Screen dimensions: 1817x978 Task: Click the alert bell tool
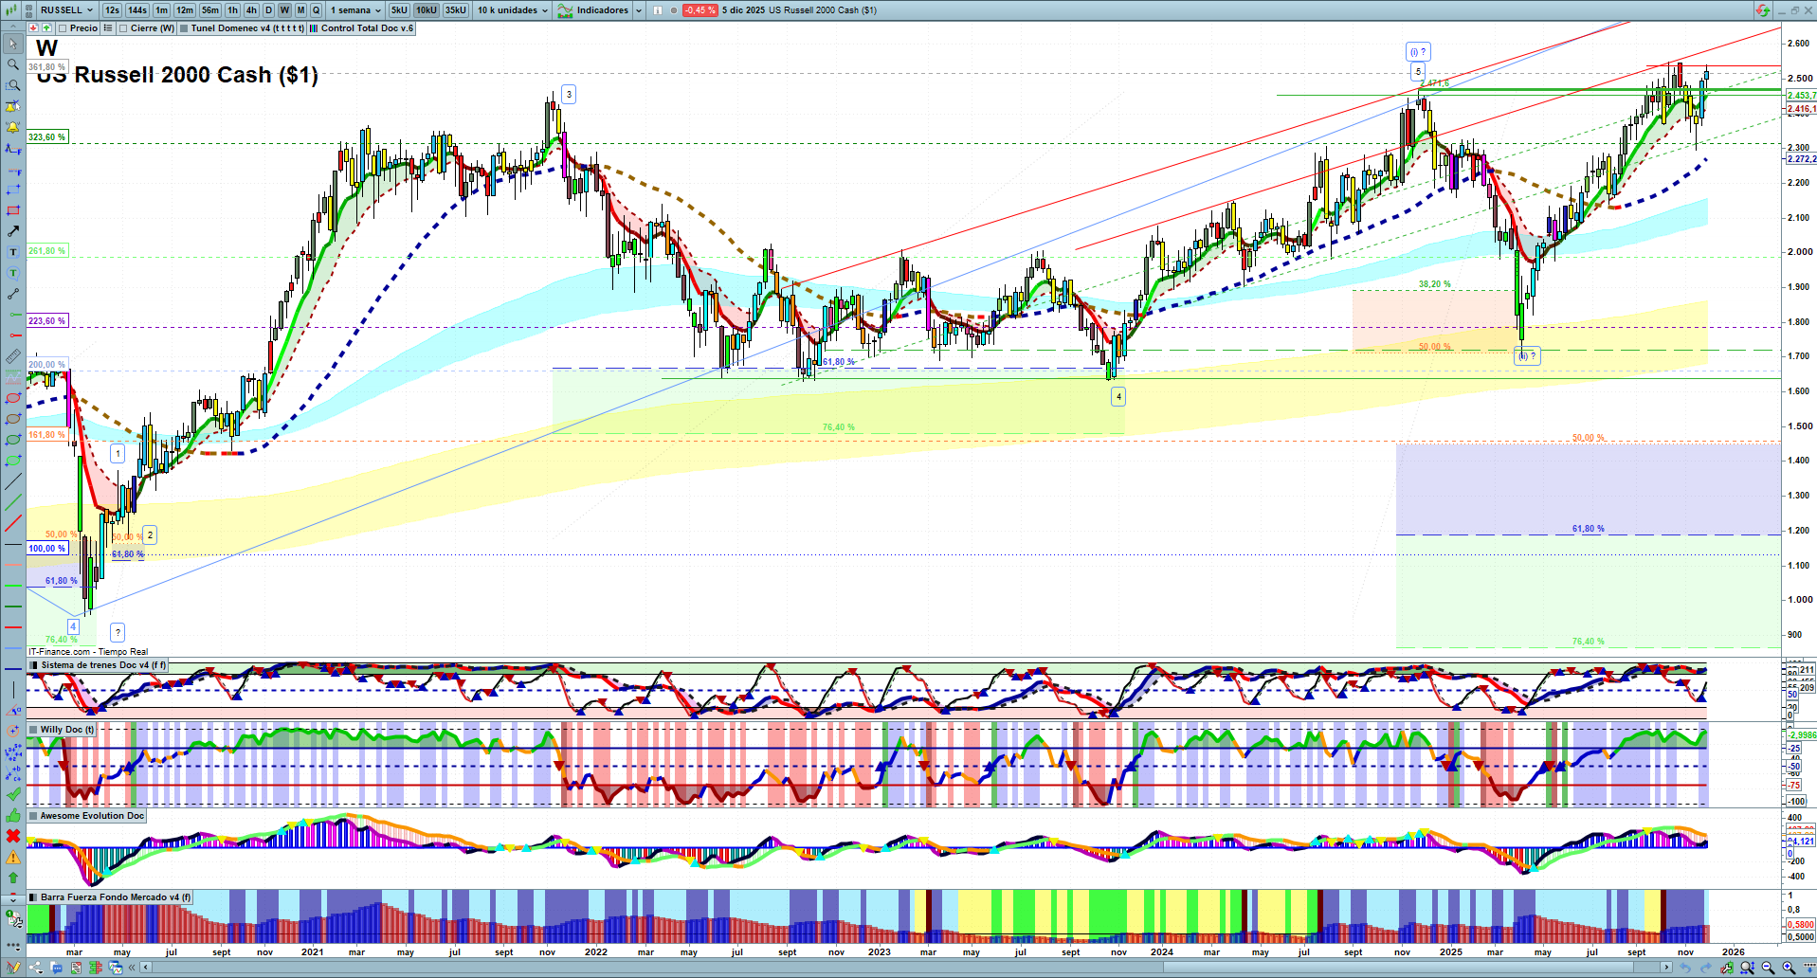pos(13,127)
